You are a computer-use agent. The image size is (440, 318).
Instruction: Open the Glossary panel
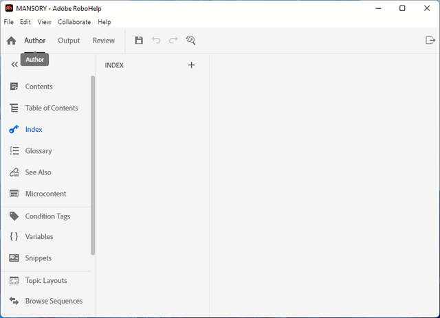coord(38,151)
